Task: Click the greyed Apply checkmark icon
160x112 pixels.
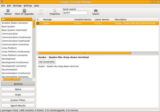Action: 40,11
